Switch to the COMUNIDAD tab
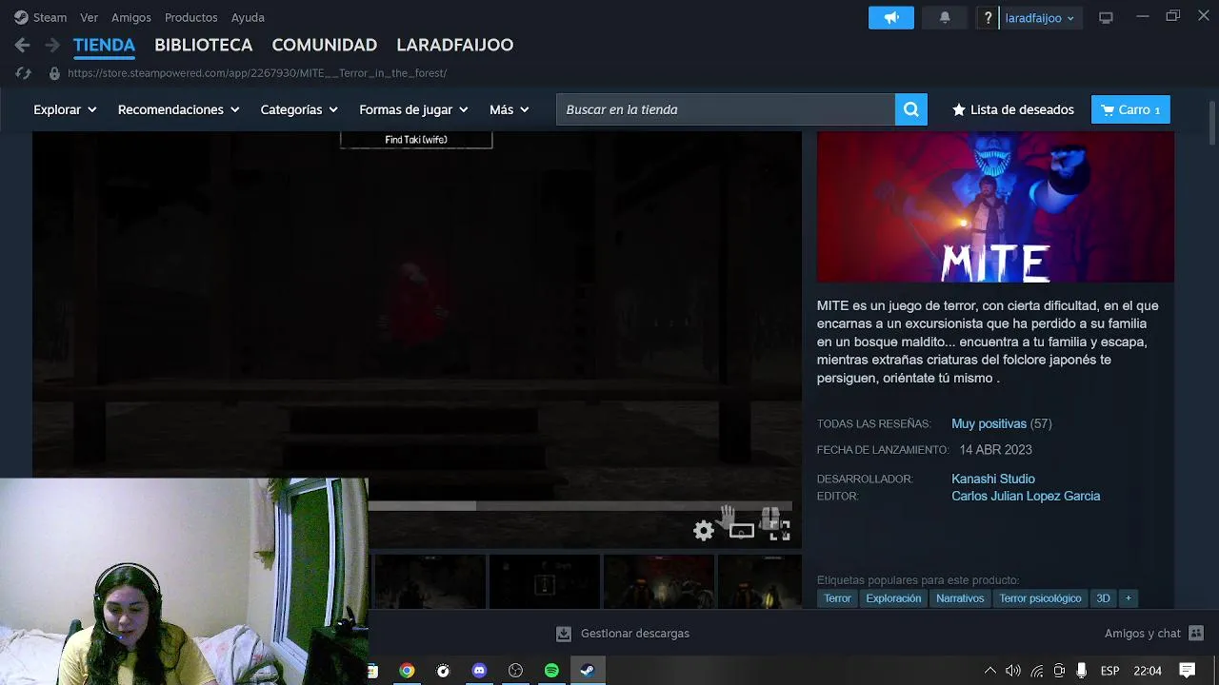This screenshot has width=1219, height=685. coord(324,45)
